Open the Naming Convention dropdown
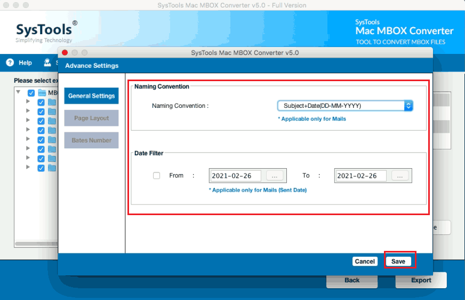Viewport: 465px width, 300px height. 345,106
